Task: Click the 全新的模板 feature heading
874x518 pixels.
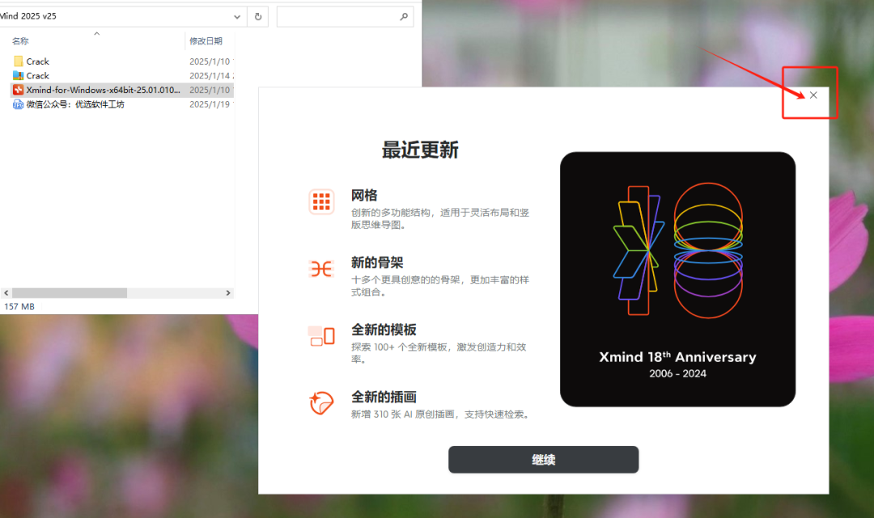Action: pyautogui.click(x=384, y=330)
